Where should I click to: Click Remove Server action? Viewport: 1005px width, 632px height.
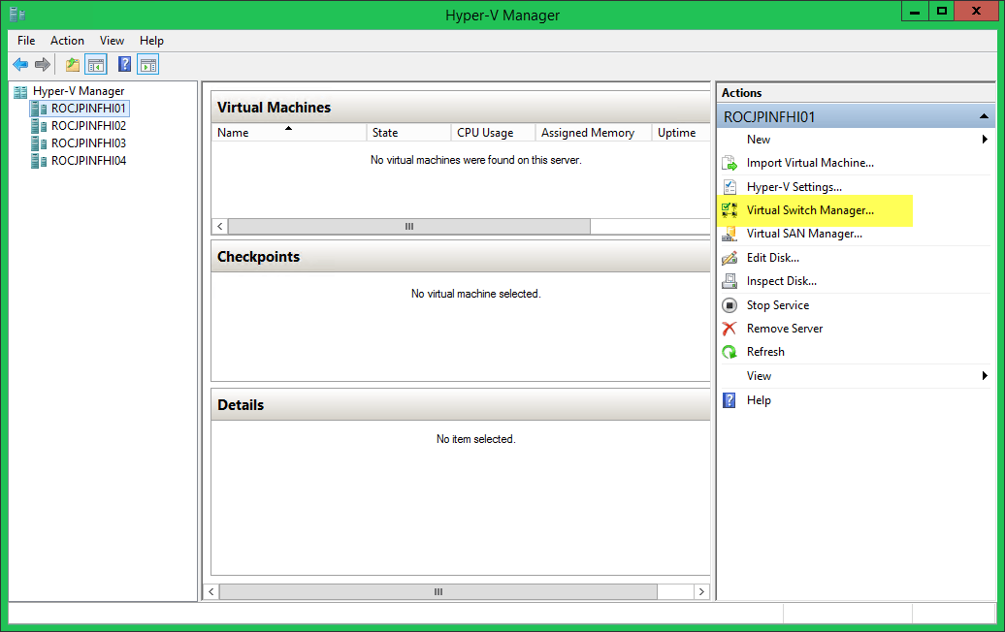pyautogui.click(x=785, y=329)
